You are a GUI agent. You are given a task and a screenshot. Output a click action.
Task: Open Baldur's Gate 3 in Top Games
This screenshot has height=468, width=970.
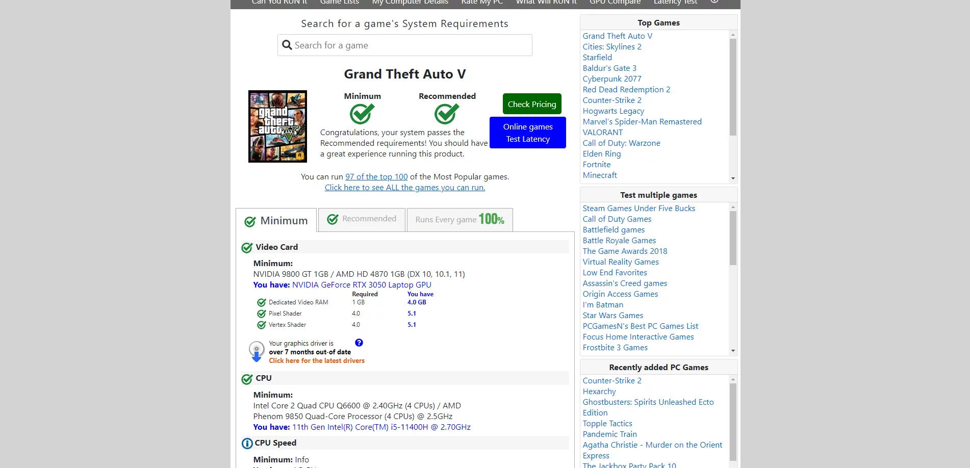click(x=609, y=68)
